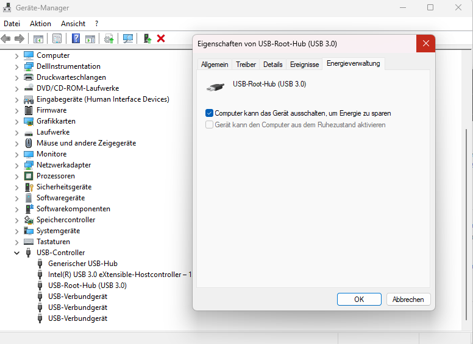Screen dimensions: 473x344
Task: Click the USB-Controller plug icon
Action: [29, 253]
